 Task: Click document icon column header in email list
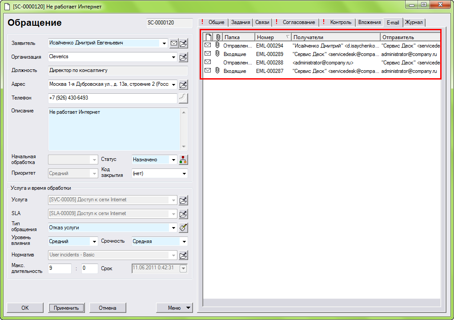tap(209, 37)
